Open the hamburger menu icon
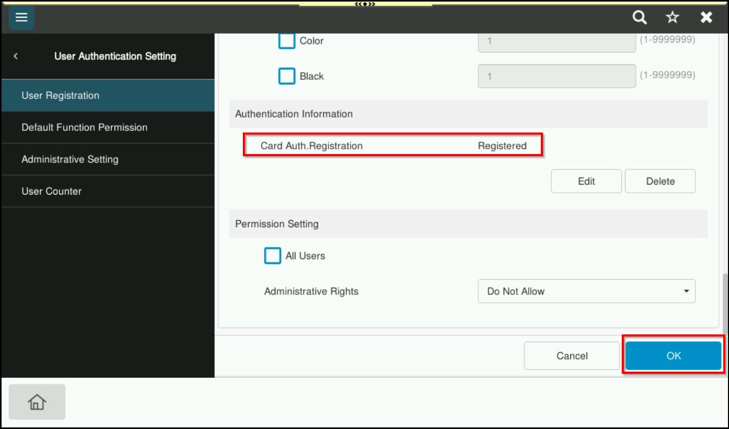 coord(21,18)
